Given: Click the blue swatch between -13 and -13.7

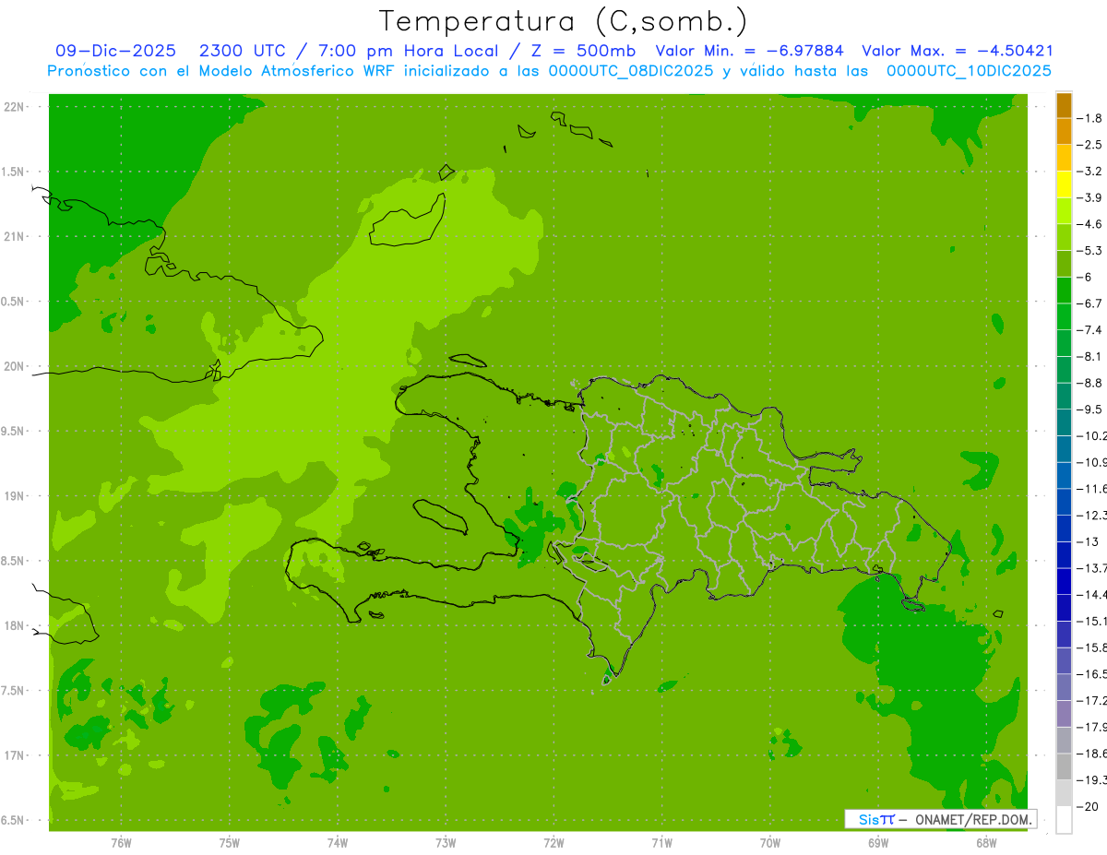Looking at the screenshot, I should 1064,554.
